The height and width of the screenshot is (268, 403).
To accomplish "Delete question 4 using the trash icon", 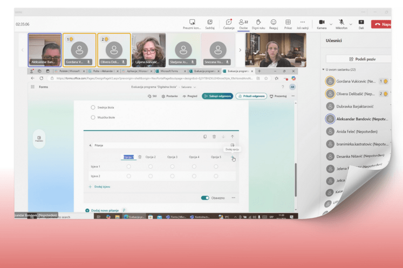I will [214, 137].
